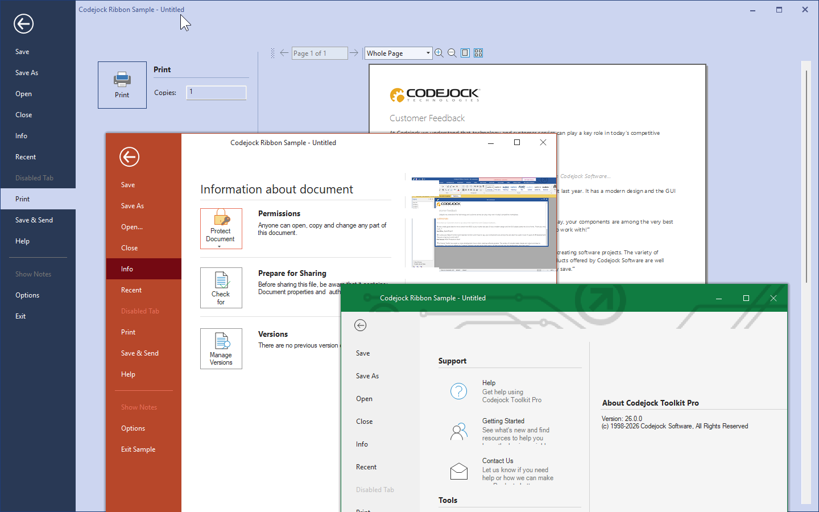
Task: Click the Getting Started people icon
Action: click(x=459, y=431)
